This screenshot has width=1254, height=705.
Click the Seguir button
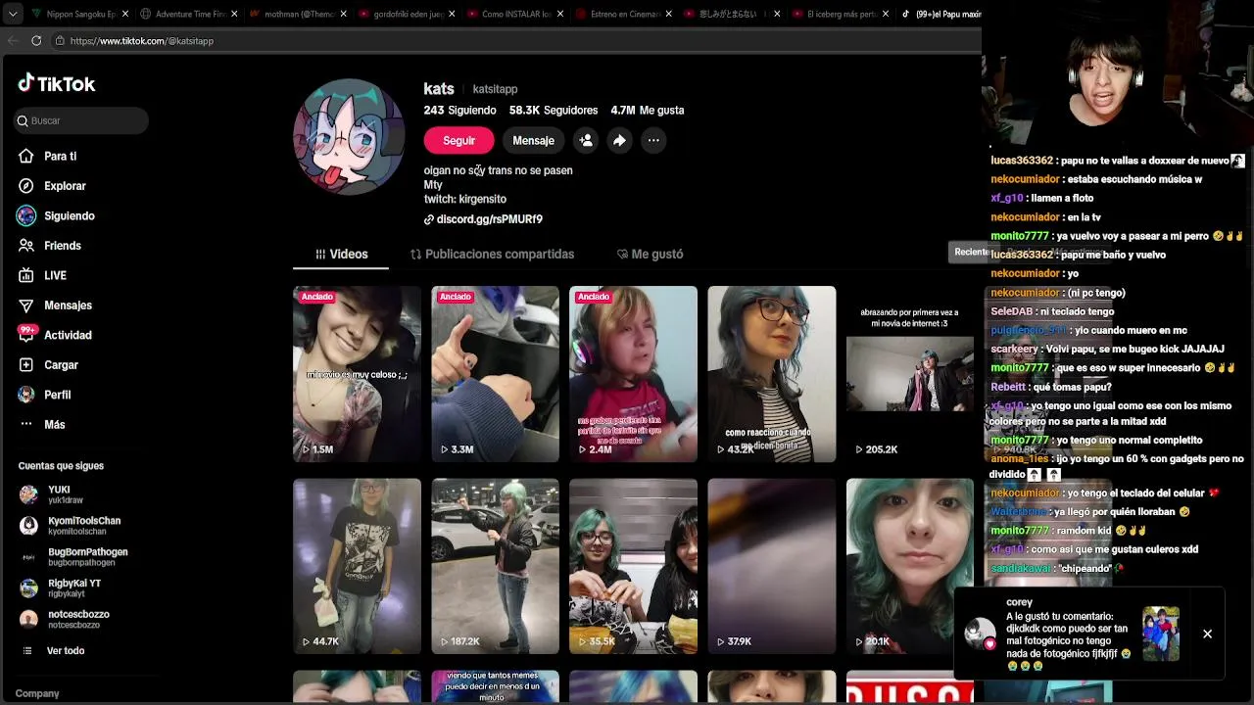coord(458,141)
